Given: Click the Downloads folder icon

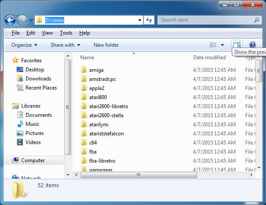Looking at the screenshot, I should [x=20, y=78].
